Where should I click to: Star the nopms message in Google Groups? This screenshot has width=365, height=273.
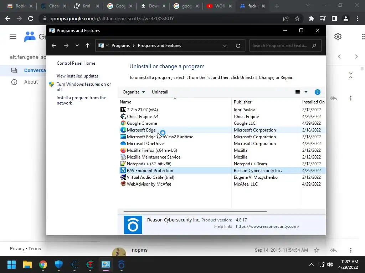pos(317,250)
